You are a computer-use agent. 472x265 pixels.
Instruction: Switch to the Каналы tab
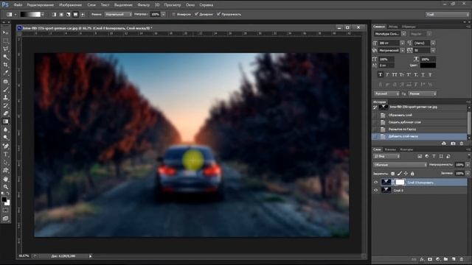point(390,149)
